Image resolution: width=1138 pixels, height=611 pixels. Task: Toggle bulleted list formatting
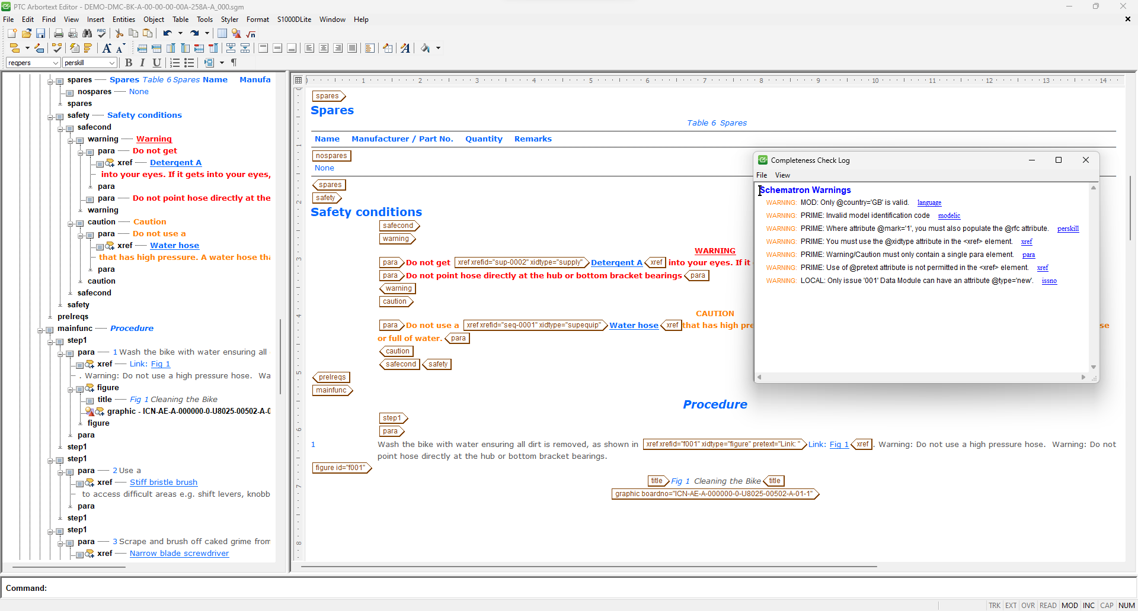[x=189, y=63]
